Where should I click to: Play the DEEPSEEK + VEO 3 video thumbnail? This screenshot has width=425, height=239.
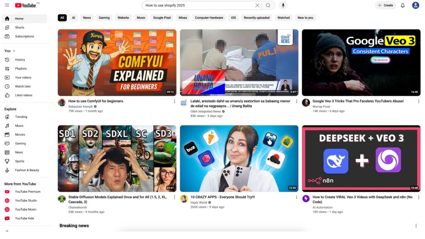361,158
